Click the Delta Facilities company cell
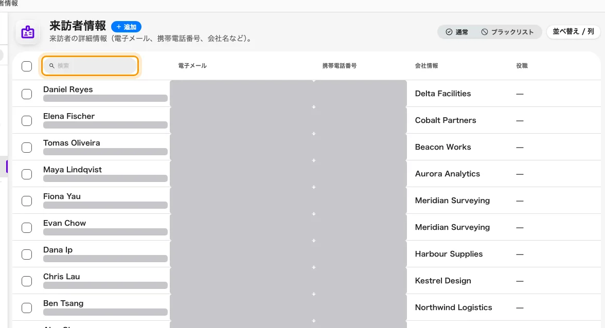 point(442,94)
